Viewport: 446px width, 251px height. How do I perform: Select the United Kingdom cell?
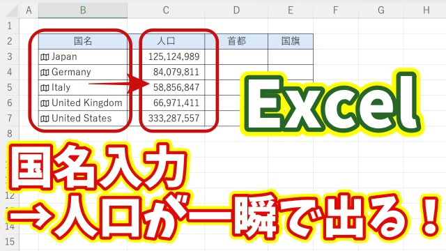[83, 102]
